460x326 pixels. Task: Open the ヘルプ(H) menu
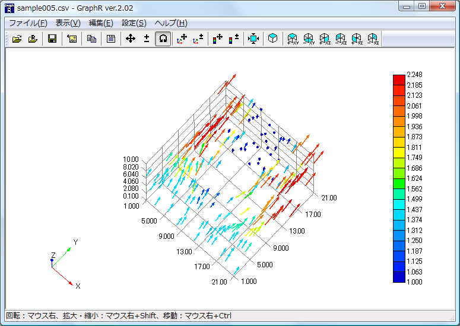click(170, 23)
